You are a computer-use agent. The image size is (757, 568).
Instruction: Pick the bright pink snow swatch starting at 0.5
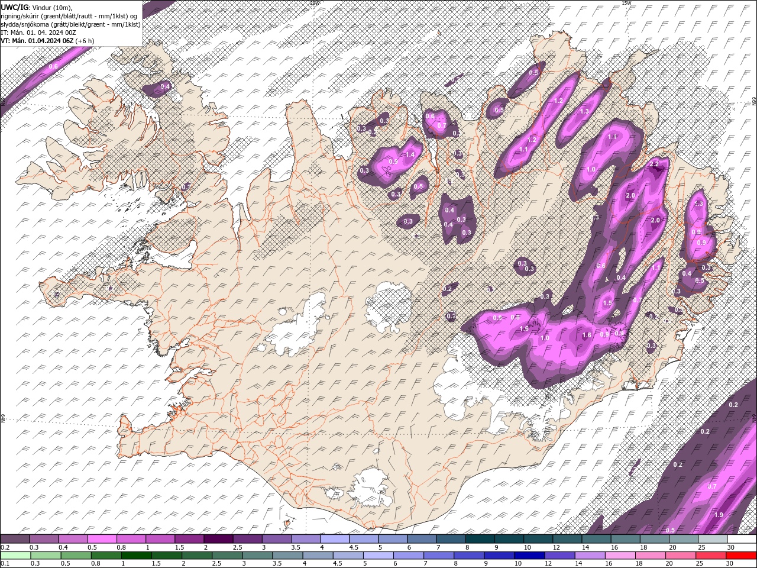[x=102, y=539]
